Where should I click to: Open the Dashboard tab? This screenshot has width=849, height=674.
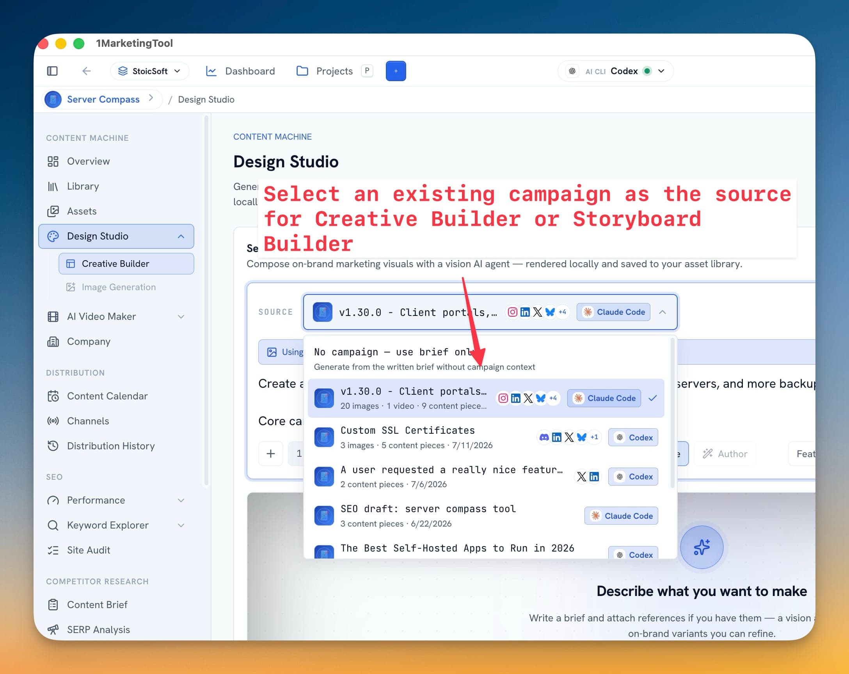click(x=240, y=71)
